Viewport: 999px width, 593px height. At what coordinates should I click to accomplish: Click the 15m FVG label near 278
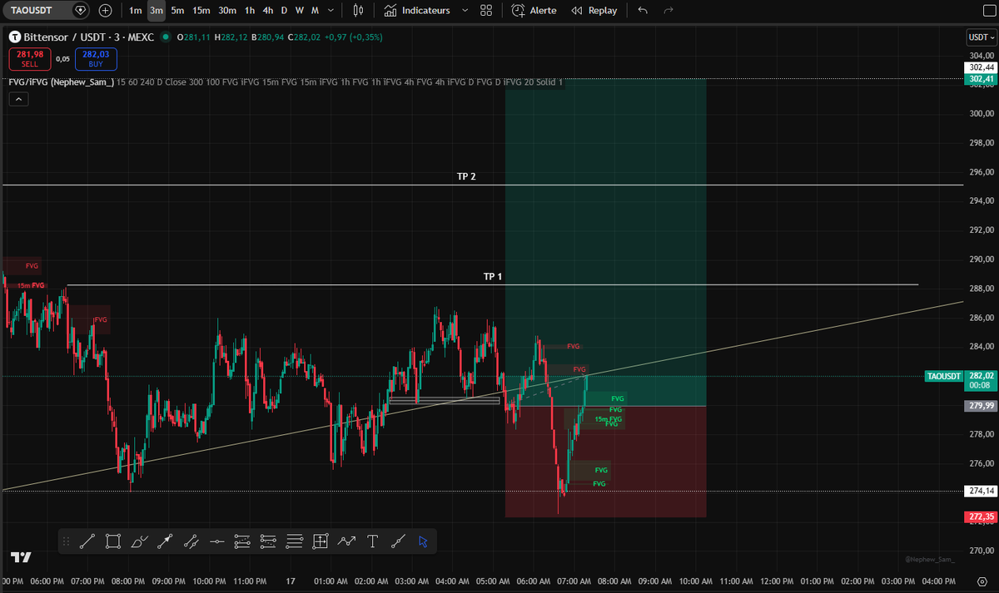pyautogui.click(x=609, y=419)
